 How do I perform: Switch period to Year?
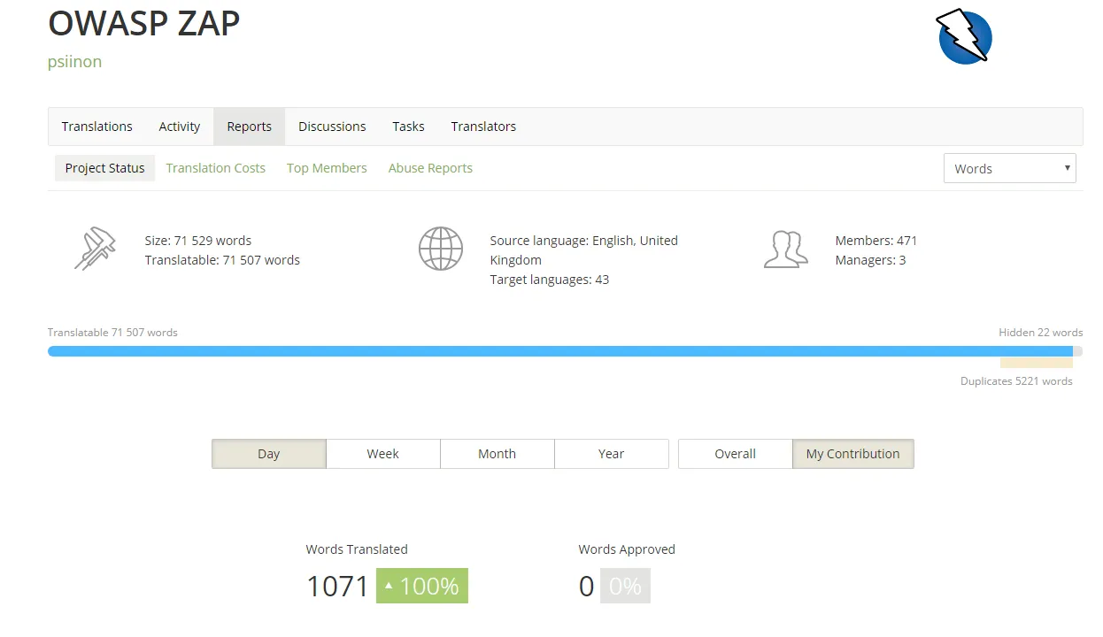[x=612, y=454]
